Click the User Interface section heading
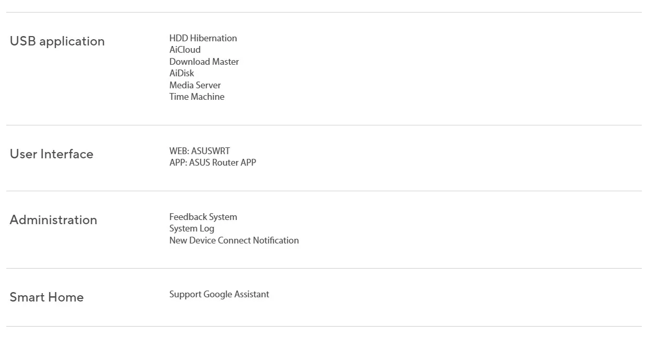The image size is (646, 348). tap(52, 154)
